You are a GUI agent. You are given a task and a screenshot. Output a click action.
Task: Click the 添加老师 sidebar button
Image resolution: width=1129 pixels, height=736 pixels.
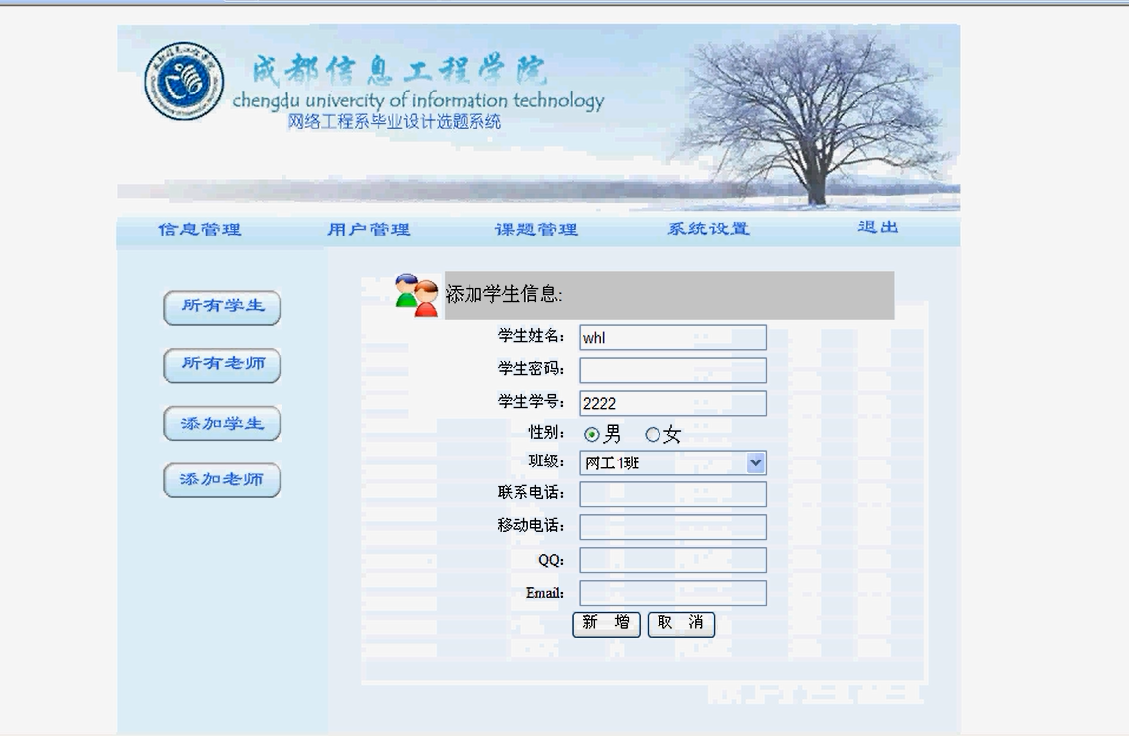222,480
